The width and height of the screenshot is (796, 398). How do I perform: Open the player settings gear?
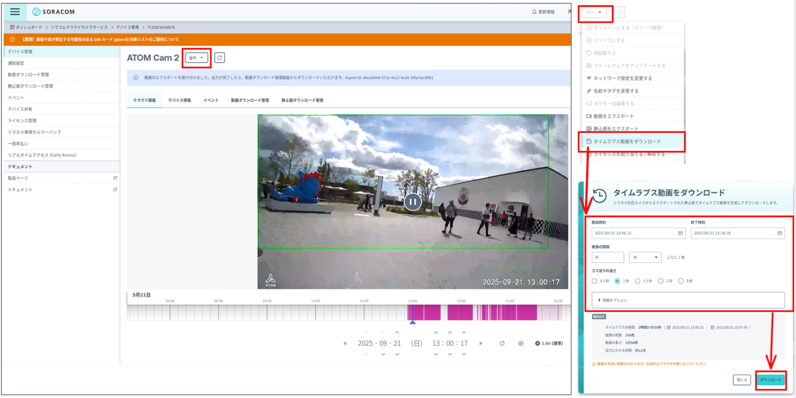[x=521, y=343]
